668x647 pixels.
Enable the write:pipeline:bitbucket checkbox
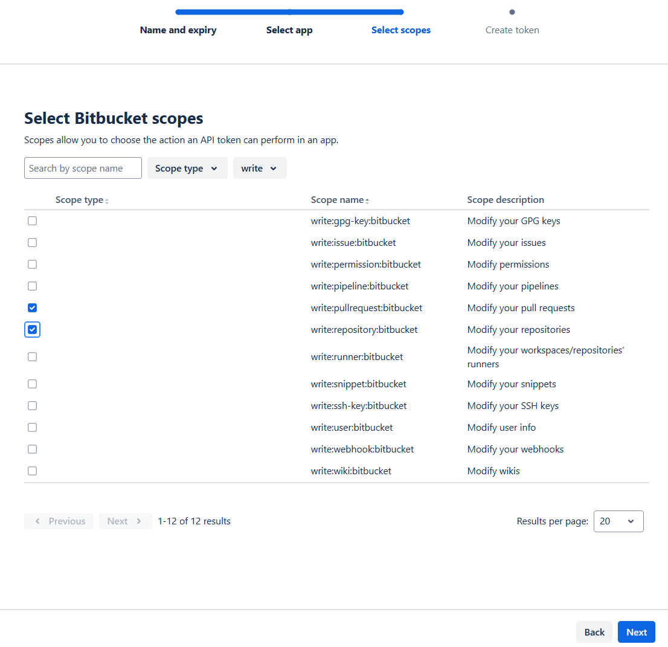(33, 286)
